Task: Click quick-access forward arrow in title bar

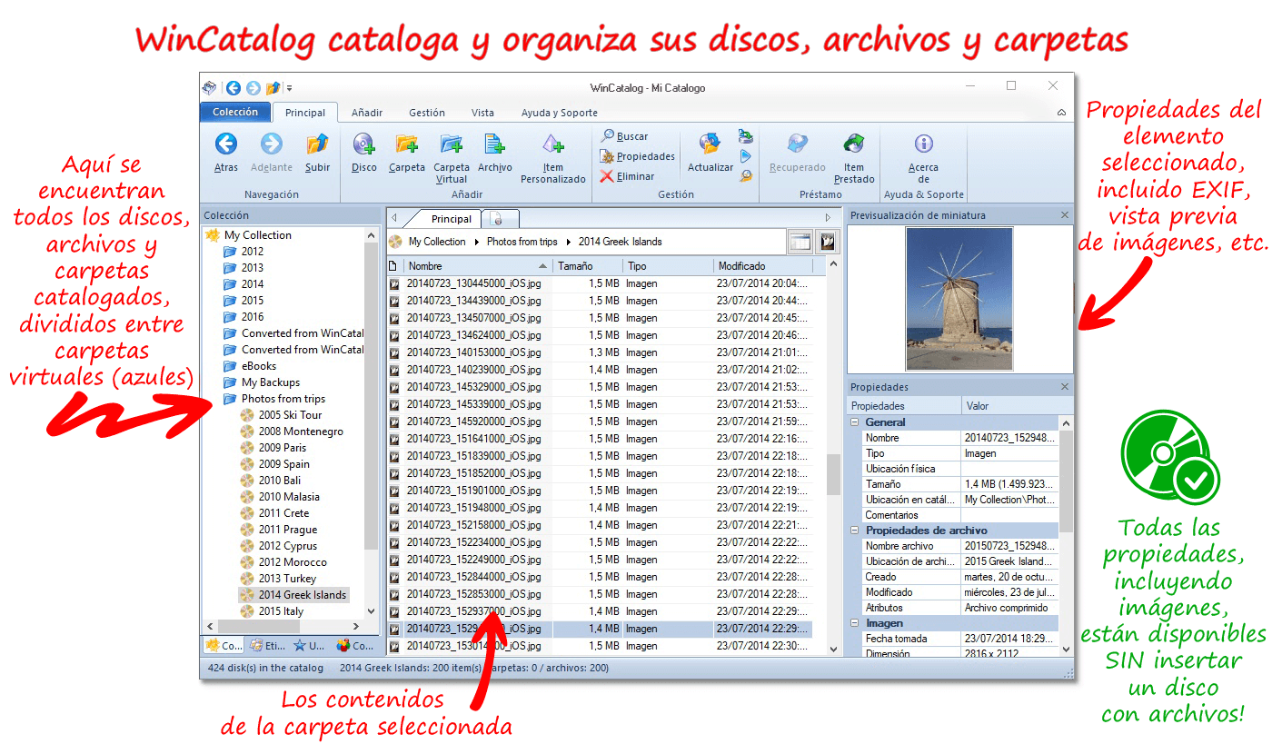Action: [x=253, y=88]
